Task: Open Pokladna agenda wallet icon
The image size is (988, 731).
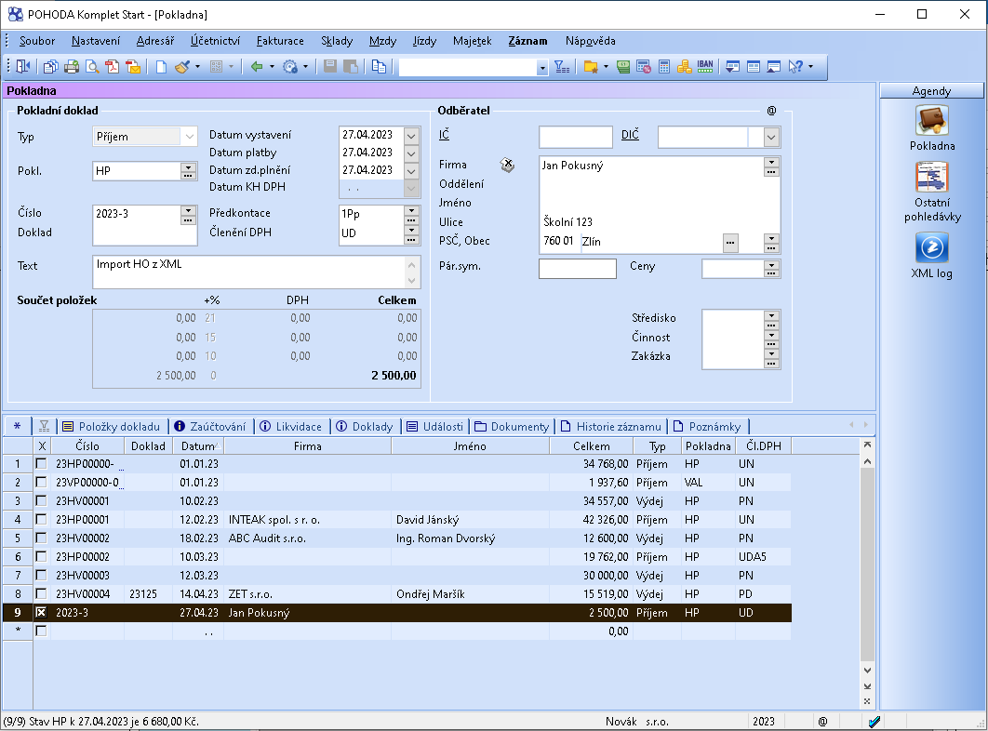Action: [x=932, y=121]
